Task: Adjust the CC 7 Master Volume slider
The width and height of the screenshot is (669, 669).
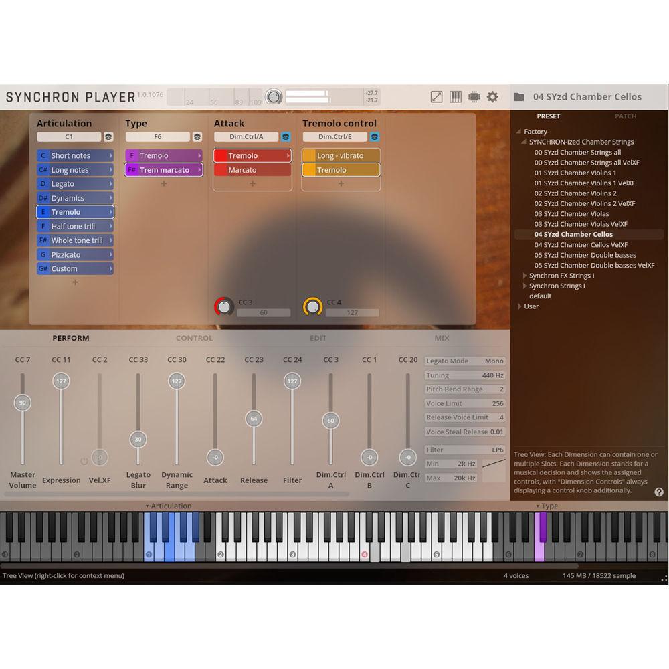Action: point(23,403)
